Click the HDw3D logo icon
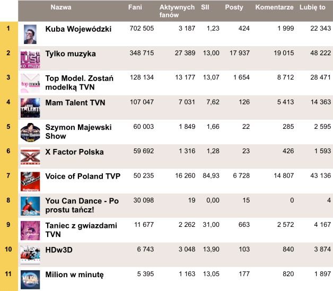Screen dimensions: 333x291 coord(30,254)
